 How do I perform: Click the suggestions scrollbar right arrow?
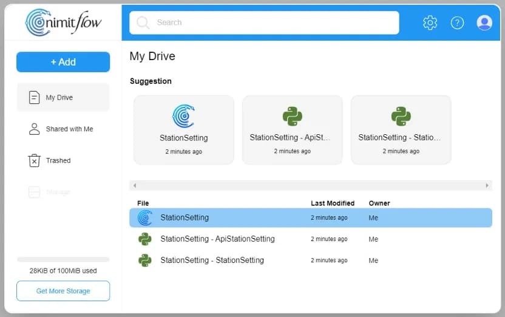487,185
